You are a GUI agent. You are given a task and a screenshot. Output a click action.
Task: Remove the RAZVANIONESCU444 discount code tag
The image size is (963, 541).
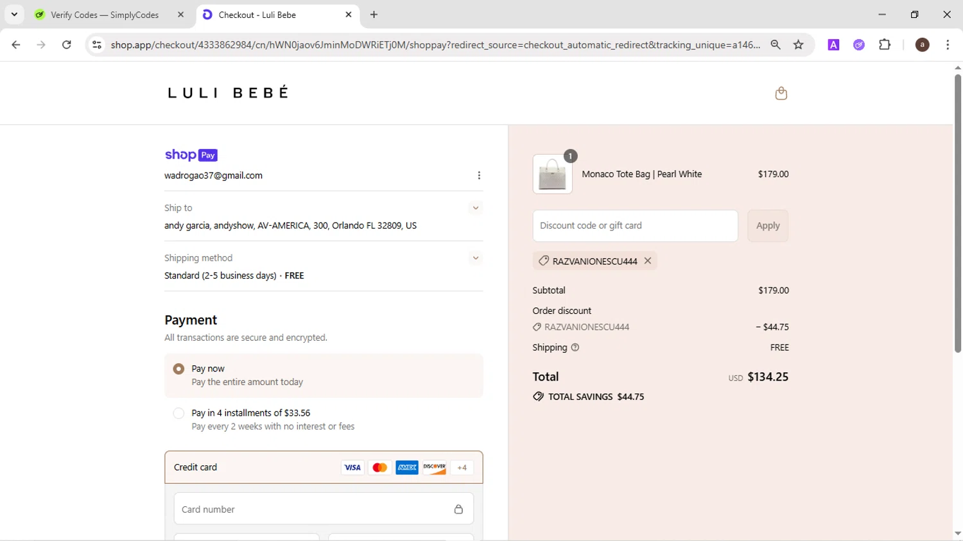click(648, 261)
